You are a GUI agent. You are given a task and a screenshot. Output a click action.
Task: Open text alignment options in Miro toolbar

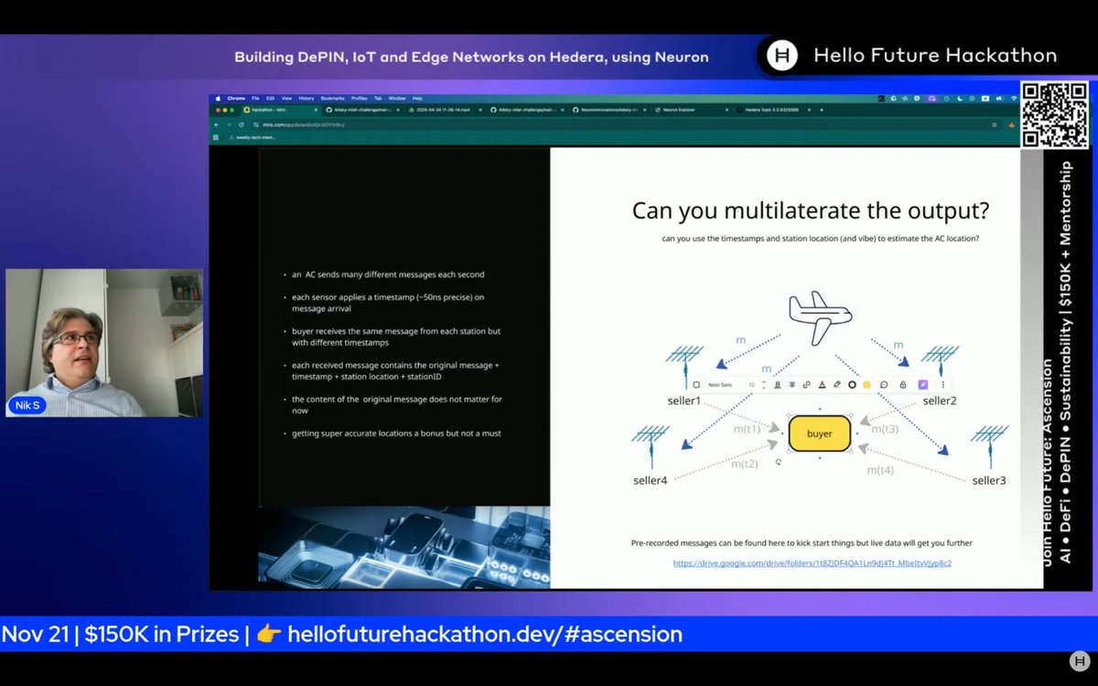791,385
